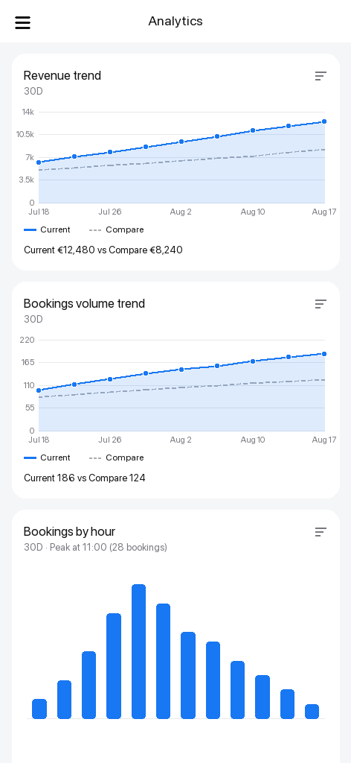Toggle Compare series in Bookings volume legend

(117, 458)
